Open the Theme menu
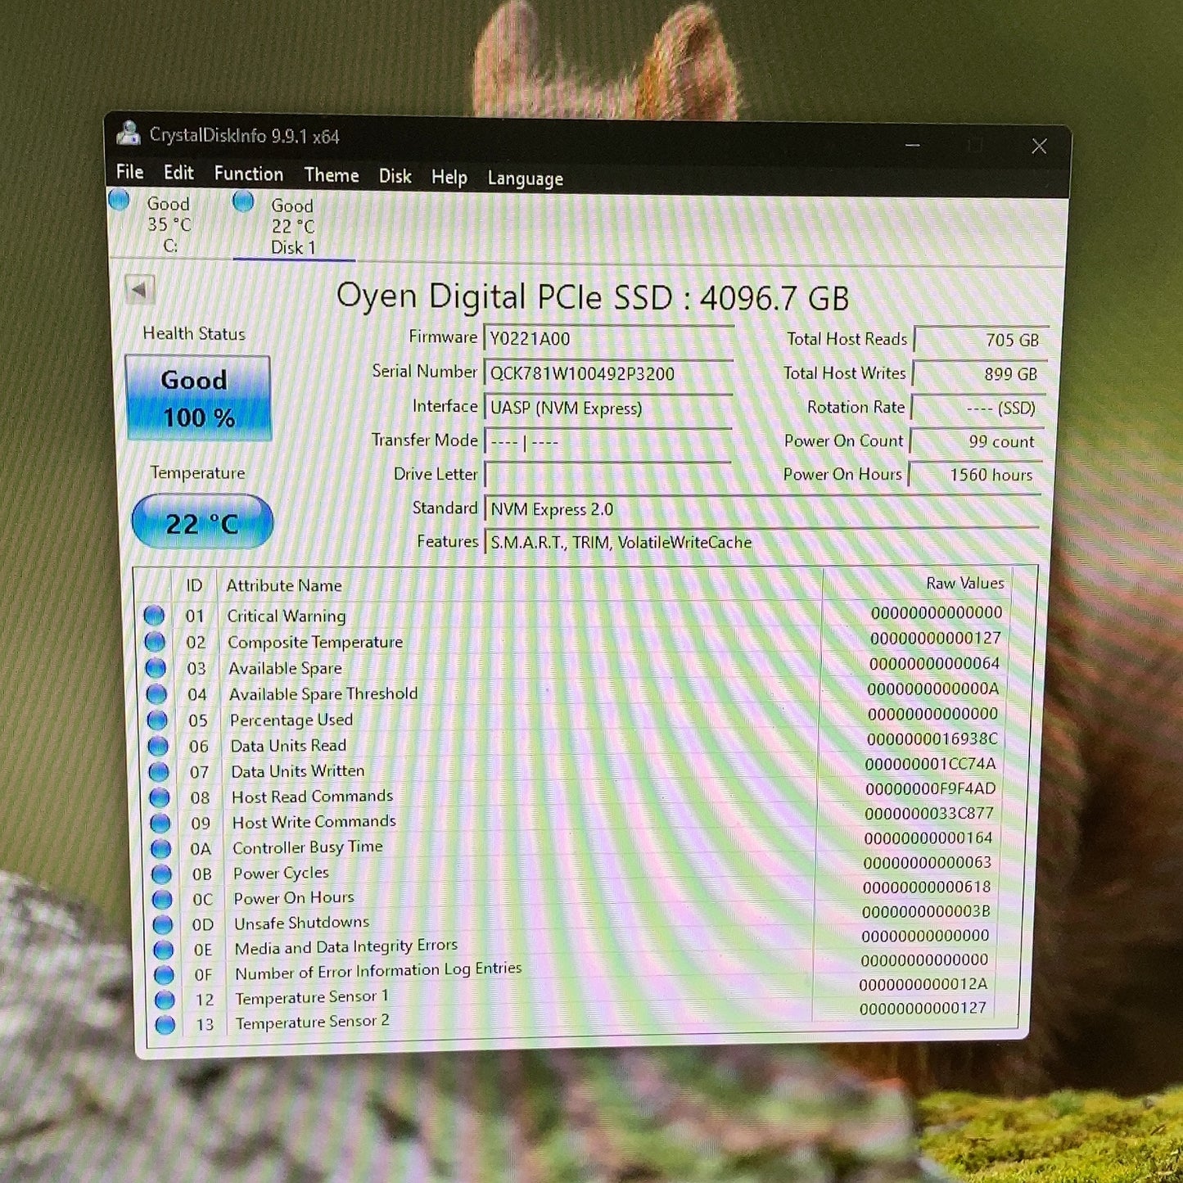 point(332,174)
